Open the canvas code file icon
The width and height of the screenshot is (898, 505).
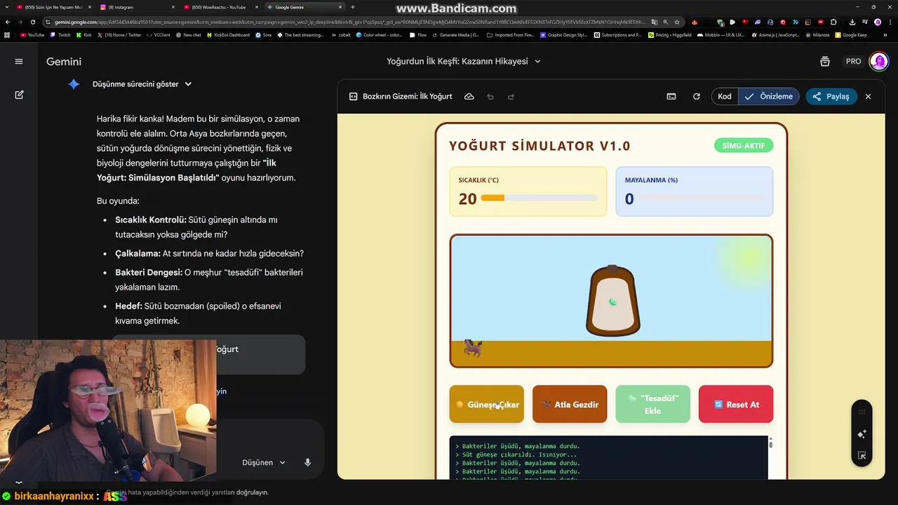click(x=354, y=96)
